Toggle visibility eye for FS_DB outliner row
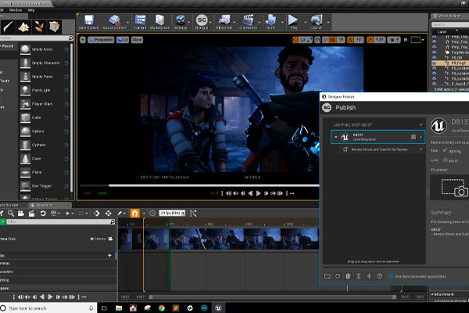This screenshot has width=469, height=313. tap(435, 57)
